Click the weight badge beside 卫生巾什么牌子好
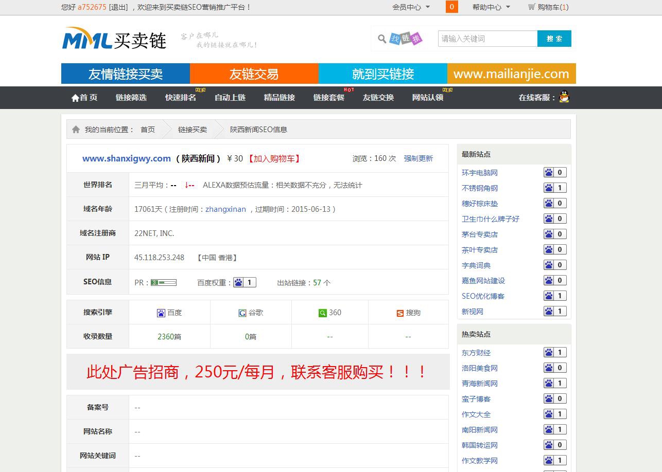 pyautogui.click(x=555, y=219)
